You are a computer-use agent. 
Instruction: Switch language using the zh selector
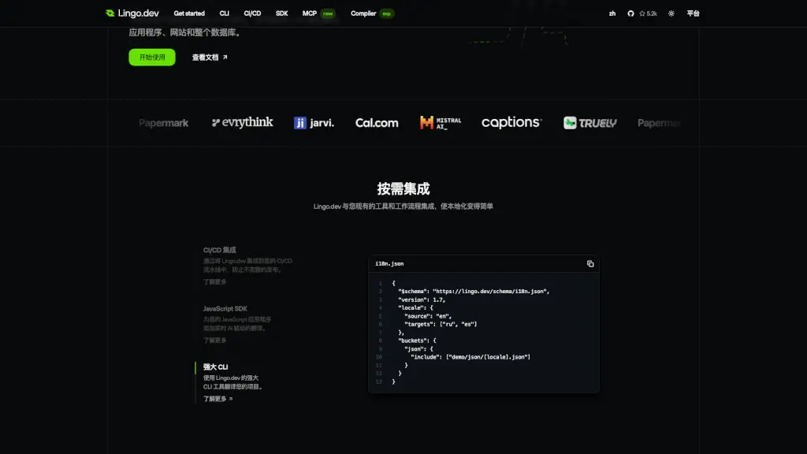(x=612, y=13)
